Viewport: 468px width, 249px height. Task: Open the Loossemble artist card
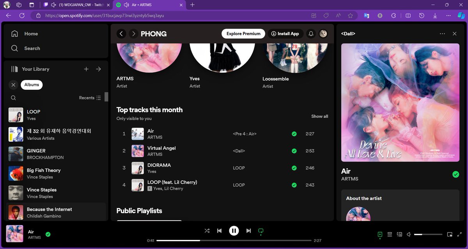click(x=295, y=67)
